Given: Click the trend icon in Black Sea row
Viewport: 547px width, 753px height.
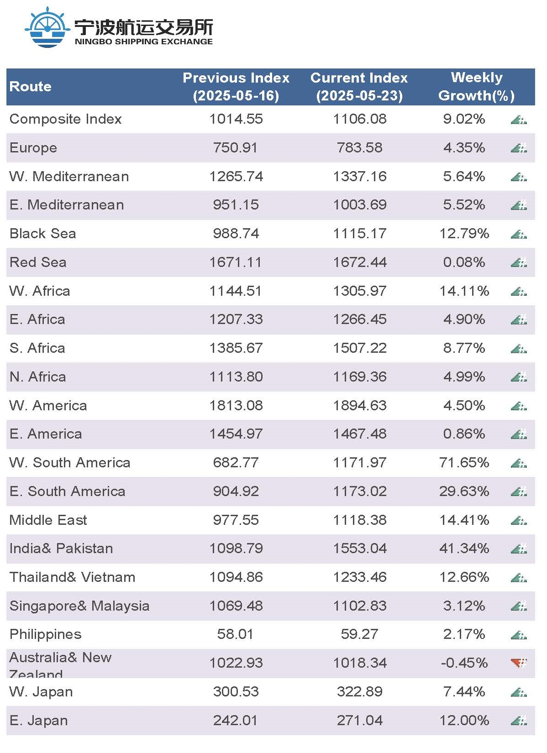Looking at the screenshot, I should [x=519, y=234].
